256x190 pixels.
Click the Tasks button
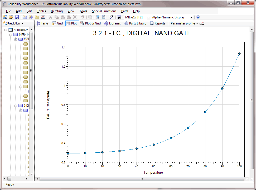(x=42, y=23)
